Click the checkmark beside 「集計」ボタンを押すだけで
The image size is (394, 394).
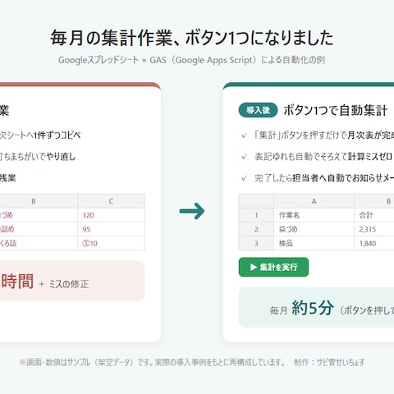point(244,135)
